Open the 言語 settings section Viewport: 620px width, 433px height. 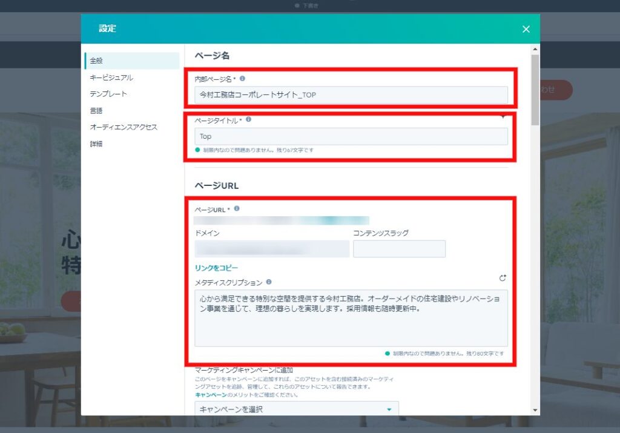95,110
